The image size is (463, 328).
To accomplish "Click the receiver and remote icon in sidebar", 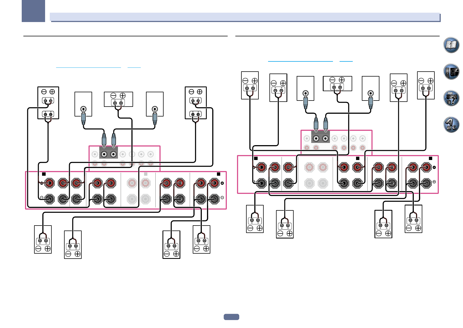I will (x=451, y=72).
